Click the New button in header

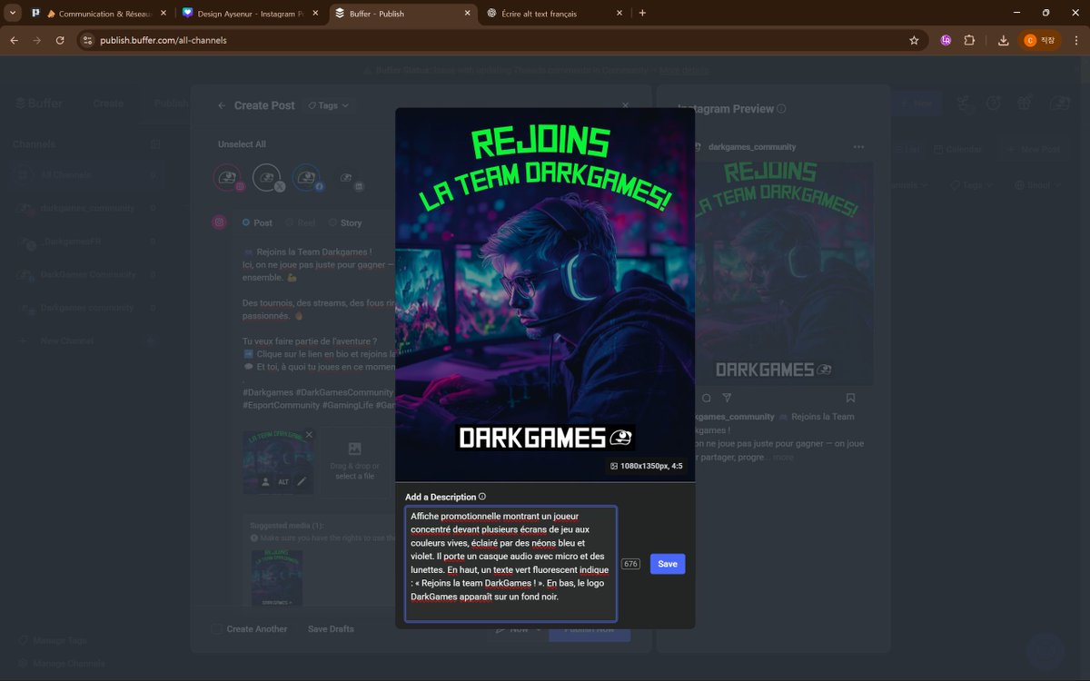[917, 104]
